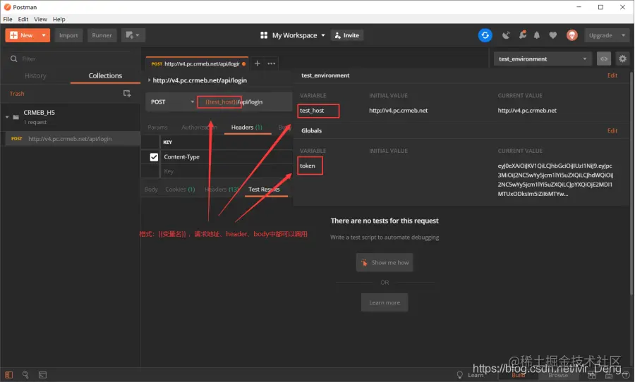Image resolution: width=635 pixels, height=382 pixels.
Task: Switch to the Collections tab
Action: coord(105,75)
